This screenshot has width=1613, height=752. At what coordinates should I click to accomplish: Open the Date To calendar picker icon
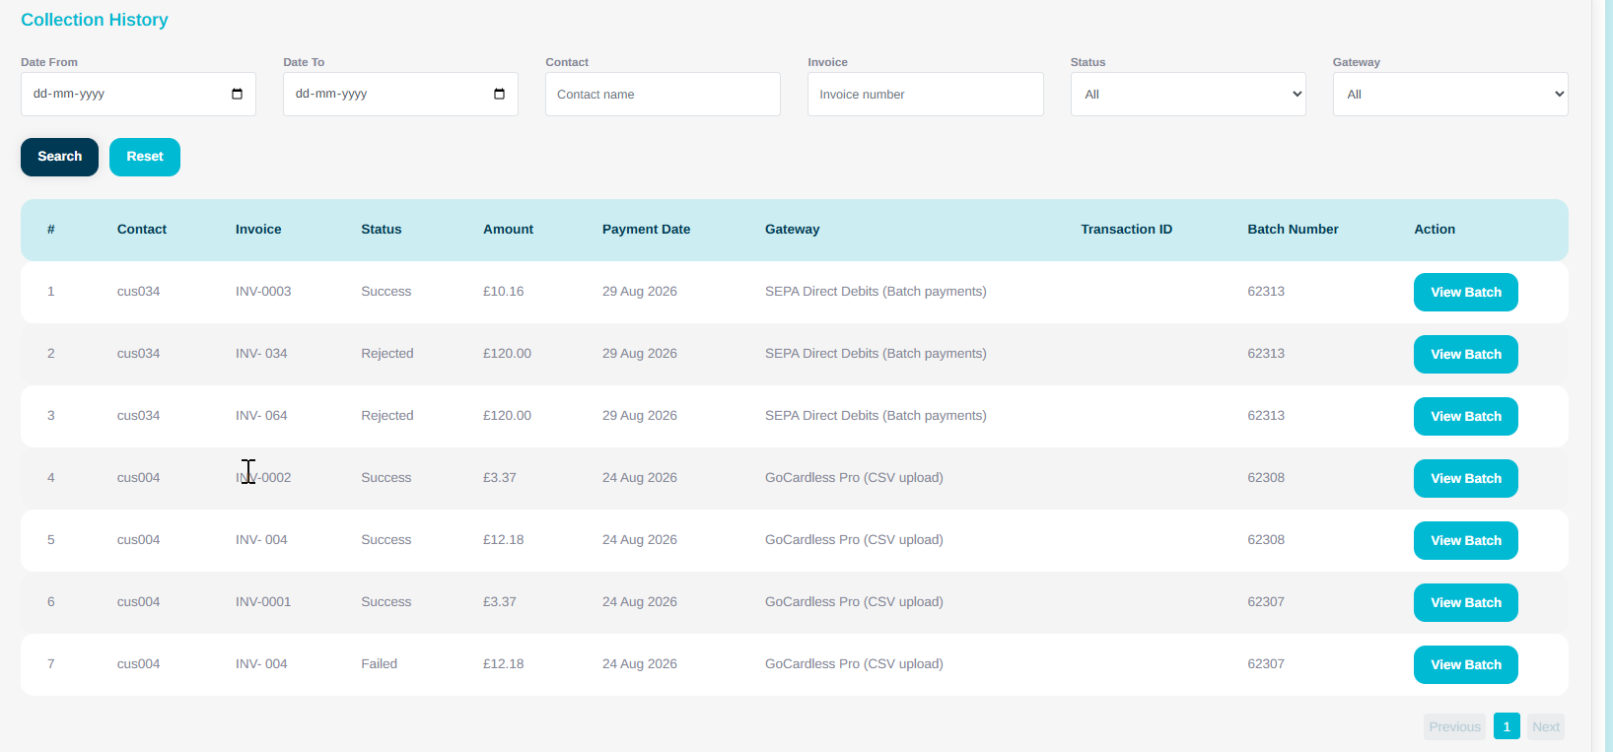click(499, 94)
